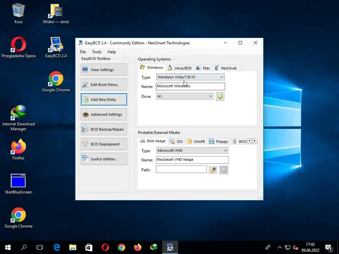Open BCD Deployment section
The height and width of the screenshot is (254, 339).
tap(104, 144)
